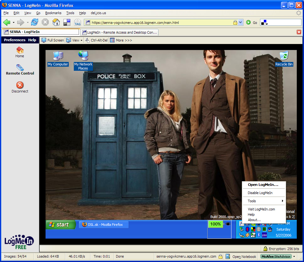Expand the Tools submenu arrow
The image size is (304, 262).
point(282,201)
